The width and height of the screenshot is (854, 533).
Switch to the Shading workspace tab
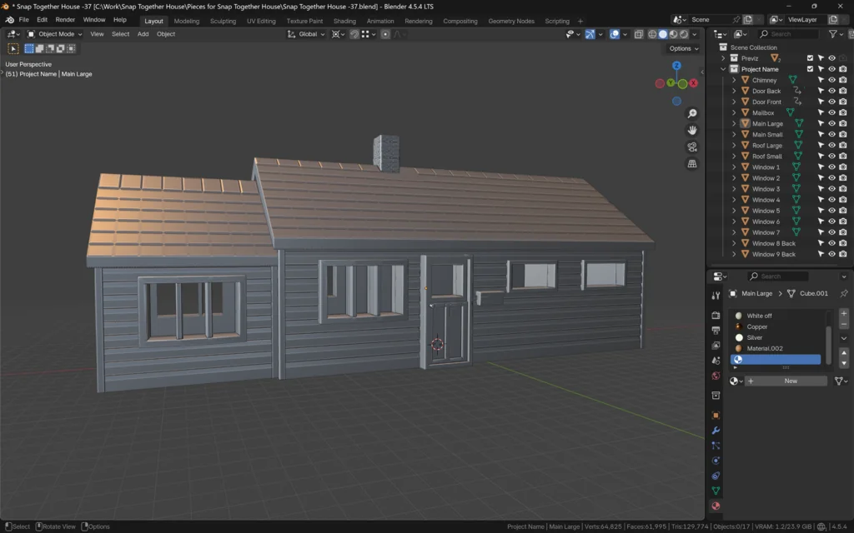click(x=344, y=21)
